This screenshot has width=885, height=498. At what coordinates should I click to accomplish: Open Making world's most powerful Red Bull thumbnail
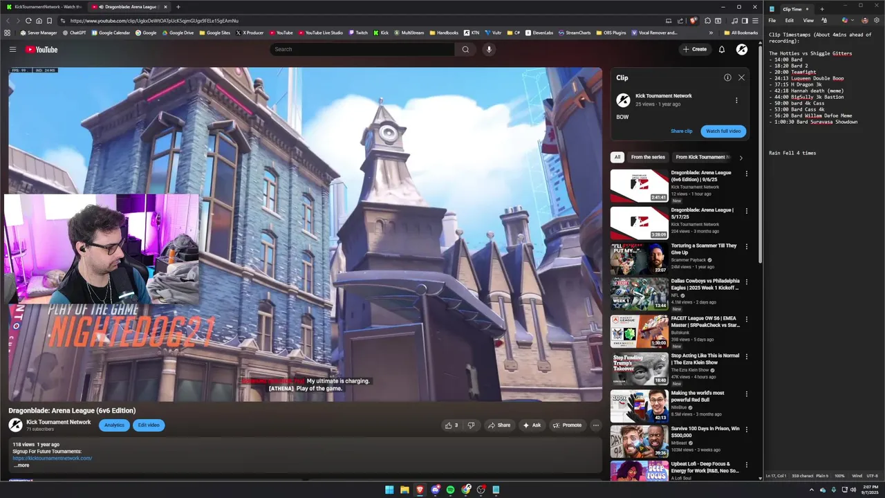tap(640, 405)
